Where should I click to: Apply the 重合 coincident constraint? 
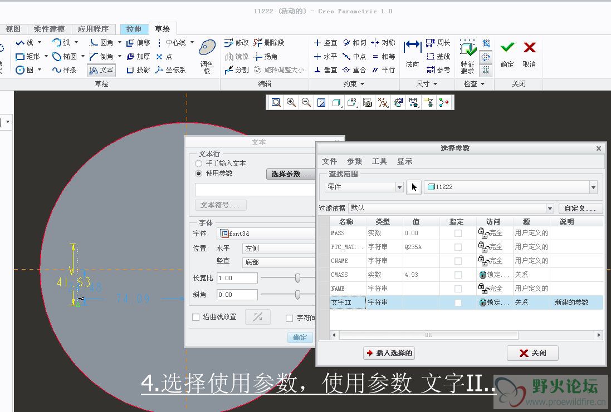click(x=354, y=70)
